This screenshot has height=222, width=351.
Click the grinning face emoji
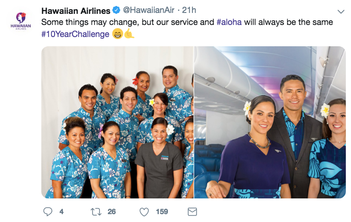[117, 34]
